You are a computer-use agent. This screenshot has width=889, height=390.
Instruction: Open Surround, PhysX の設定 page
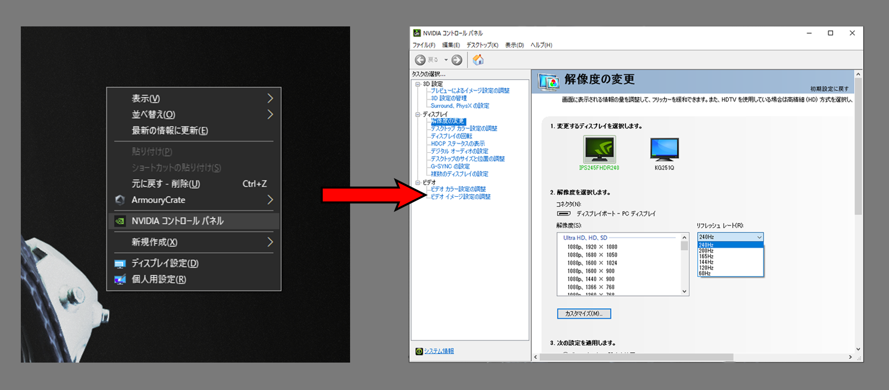point(460,106)
